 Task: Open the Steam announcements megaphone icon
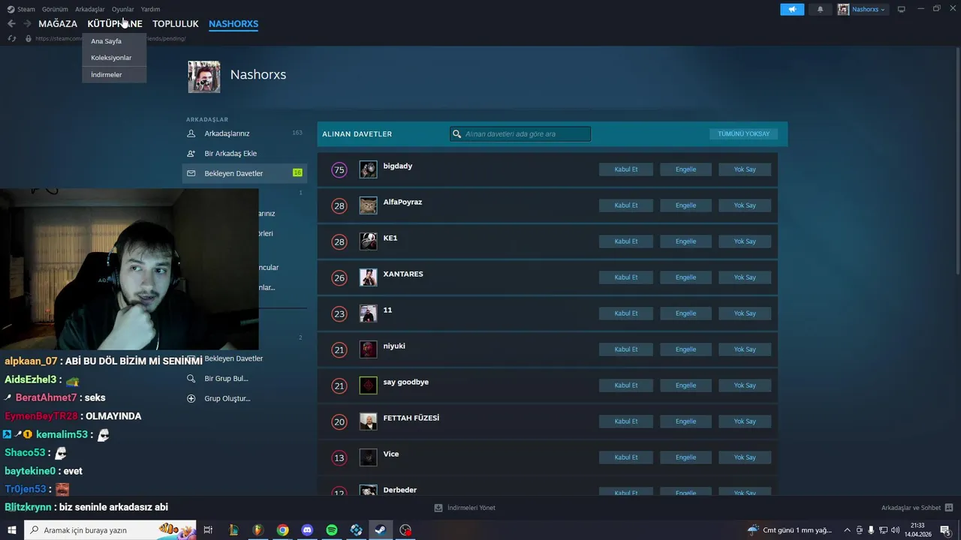(x=792, y=9)
